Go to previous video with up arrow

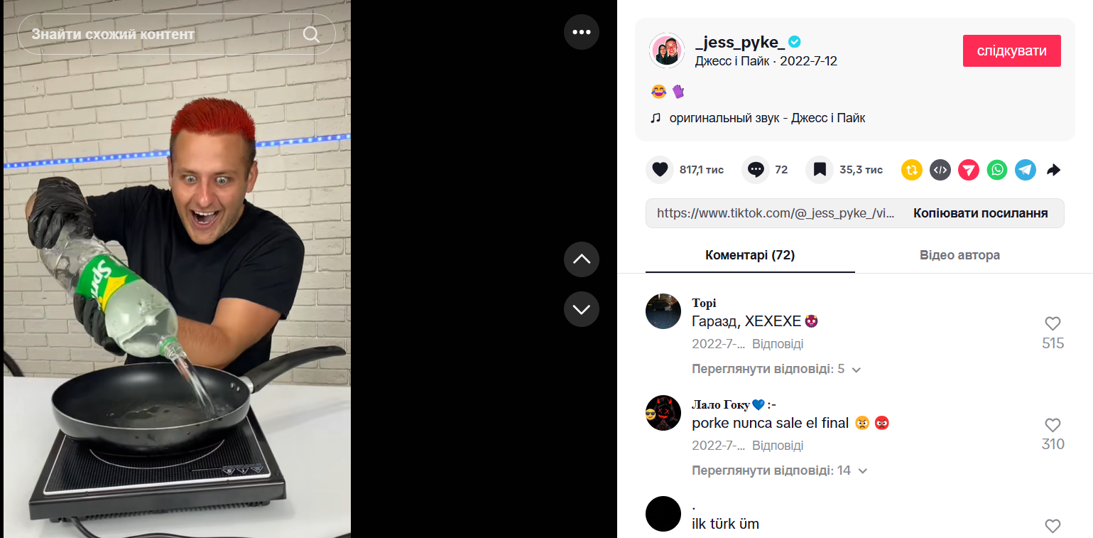(x=582, y=259)
